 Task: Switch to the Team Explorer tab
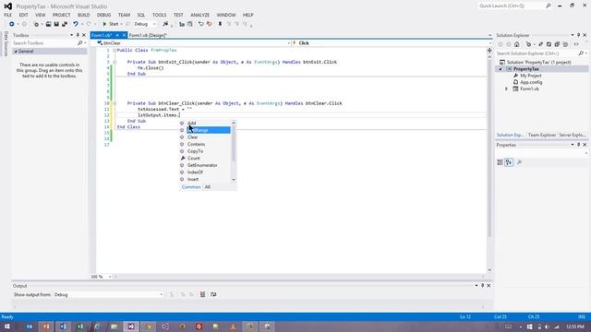542,136
